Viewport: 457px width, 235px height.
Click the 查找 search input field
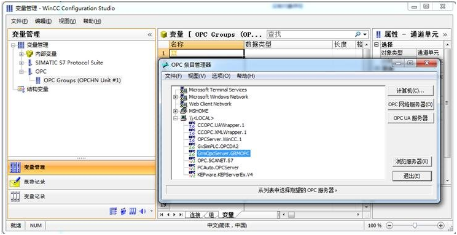pos(310,34)
